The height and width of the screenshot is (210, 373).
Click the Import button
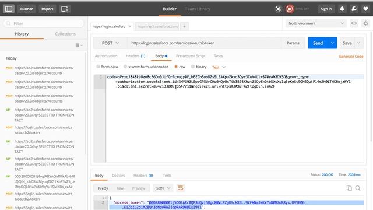[x=47, y=9]
